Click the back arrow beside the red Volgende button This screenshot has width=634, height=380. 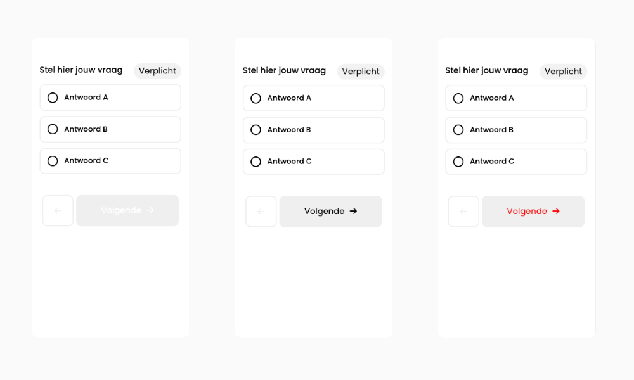(x=463, y=212)
